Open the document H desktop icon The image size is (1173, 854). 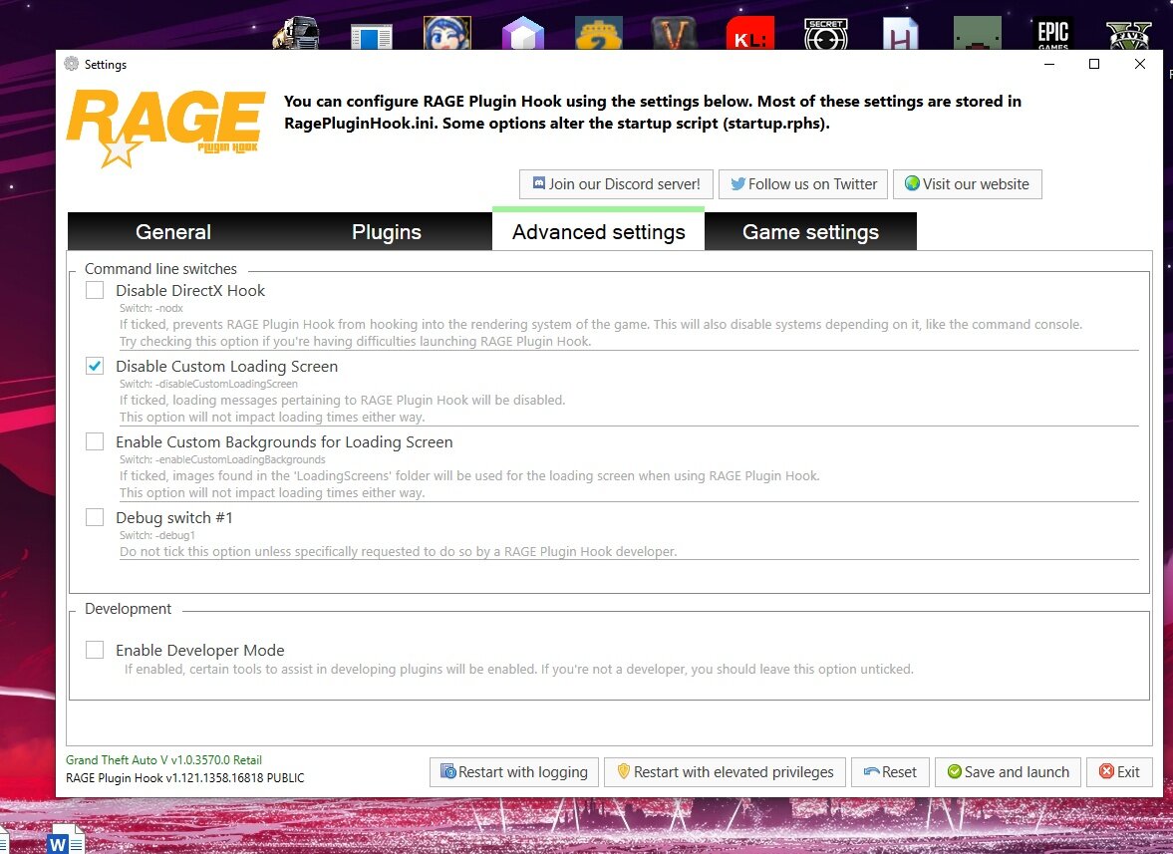(x=901, y=34)
